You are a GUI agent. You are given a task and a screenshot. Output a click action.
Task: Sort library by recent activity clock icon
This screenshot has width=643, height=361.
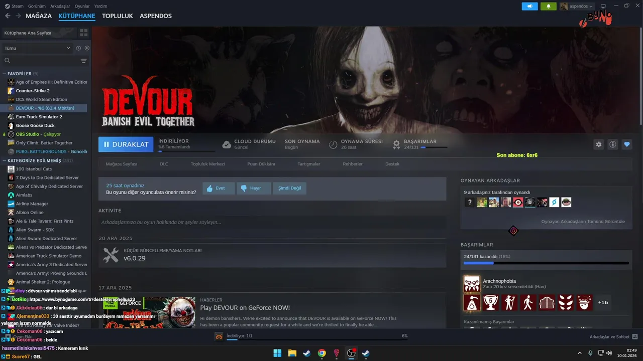point(78,48)
